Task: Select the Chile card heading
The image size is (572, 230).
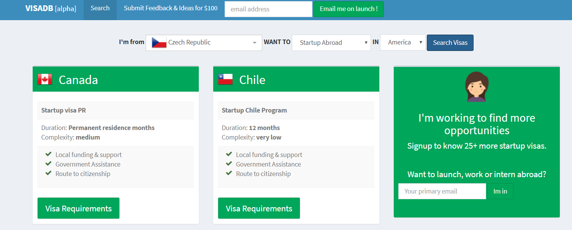Action: pos(252,80)
